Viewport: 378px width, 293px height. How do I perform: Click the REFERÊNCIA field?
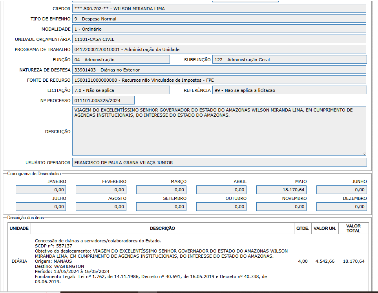point(289,90)
